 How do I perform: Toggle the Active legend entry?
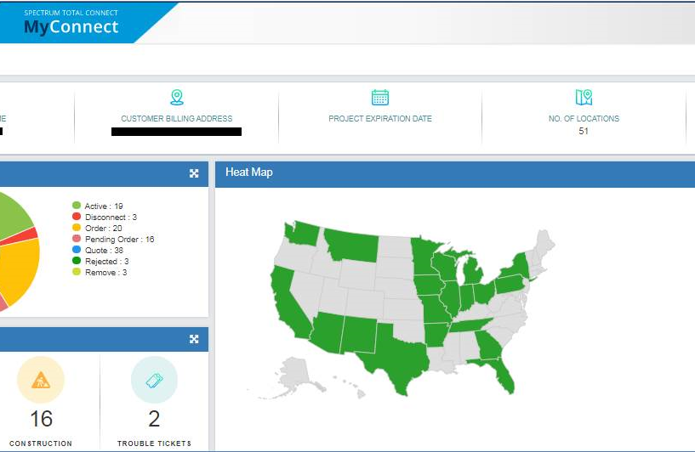[103, 206]
